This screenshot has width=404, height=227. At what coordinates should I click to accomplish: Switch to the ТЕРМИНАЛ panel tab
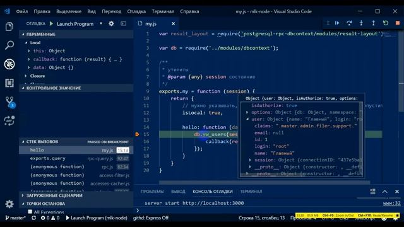pos(251,192)
